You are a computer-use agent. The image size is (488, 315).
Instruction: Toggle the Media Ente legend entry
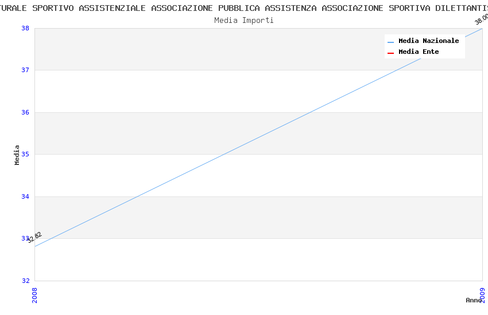[419, 52]
